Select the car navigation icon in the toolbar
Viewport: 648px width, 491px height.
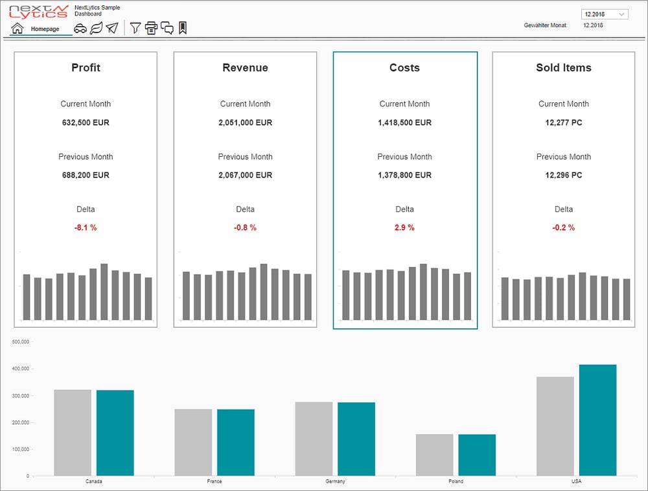click(x=80, y=28)
